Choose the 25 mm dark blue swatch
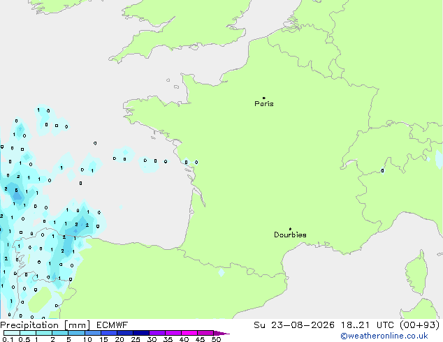 pyautogui.click(x=140, y=333)
